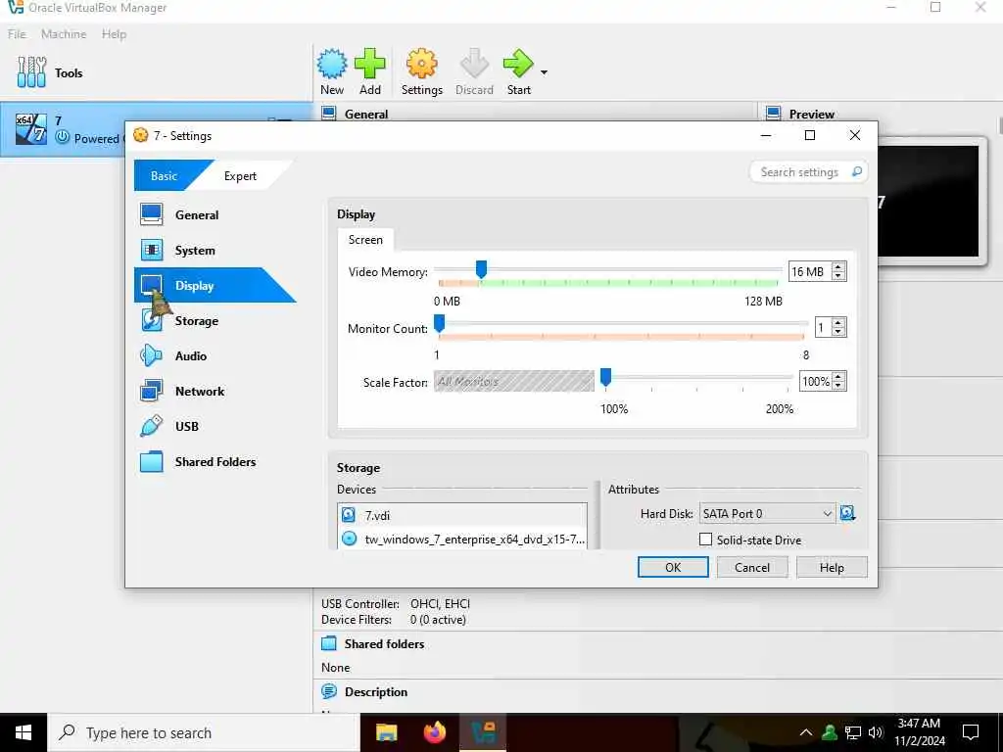1003x752 pixels.
Task: Switch to the Basic settings mode
Action: [x=165, y=176]
